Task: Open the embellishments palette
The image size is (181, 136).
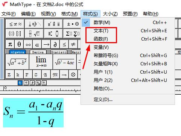Action: coord(53,24)
